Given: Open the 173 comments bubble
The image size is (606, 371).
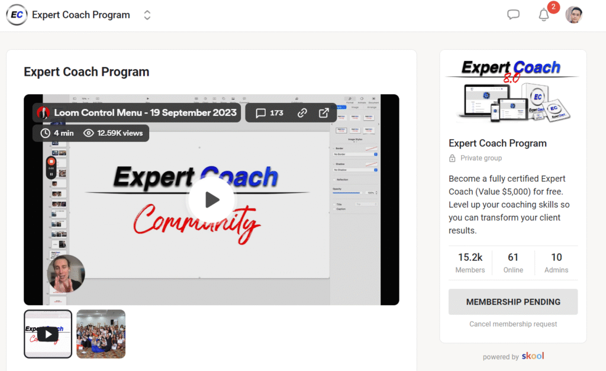Looking at the screenshot, I should click(270, 113).
